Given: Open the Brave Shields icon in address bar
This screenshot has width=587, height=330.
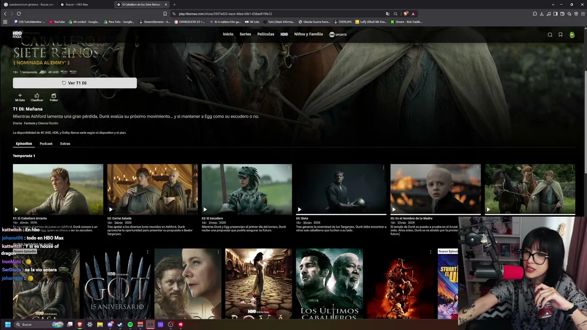Looking at the screenshot, I should [405, 14].
